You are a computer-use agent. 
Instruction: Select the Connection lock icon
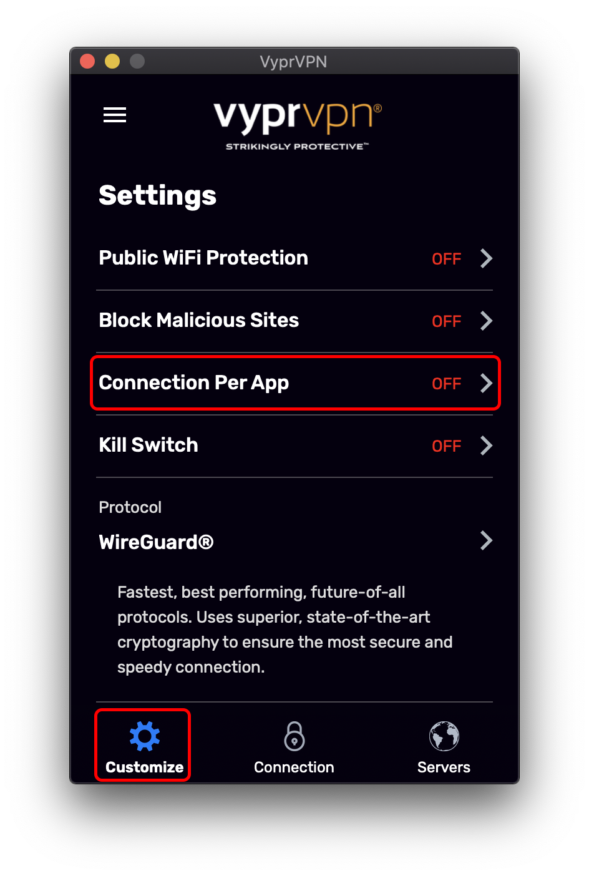point(294,736)
